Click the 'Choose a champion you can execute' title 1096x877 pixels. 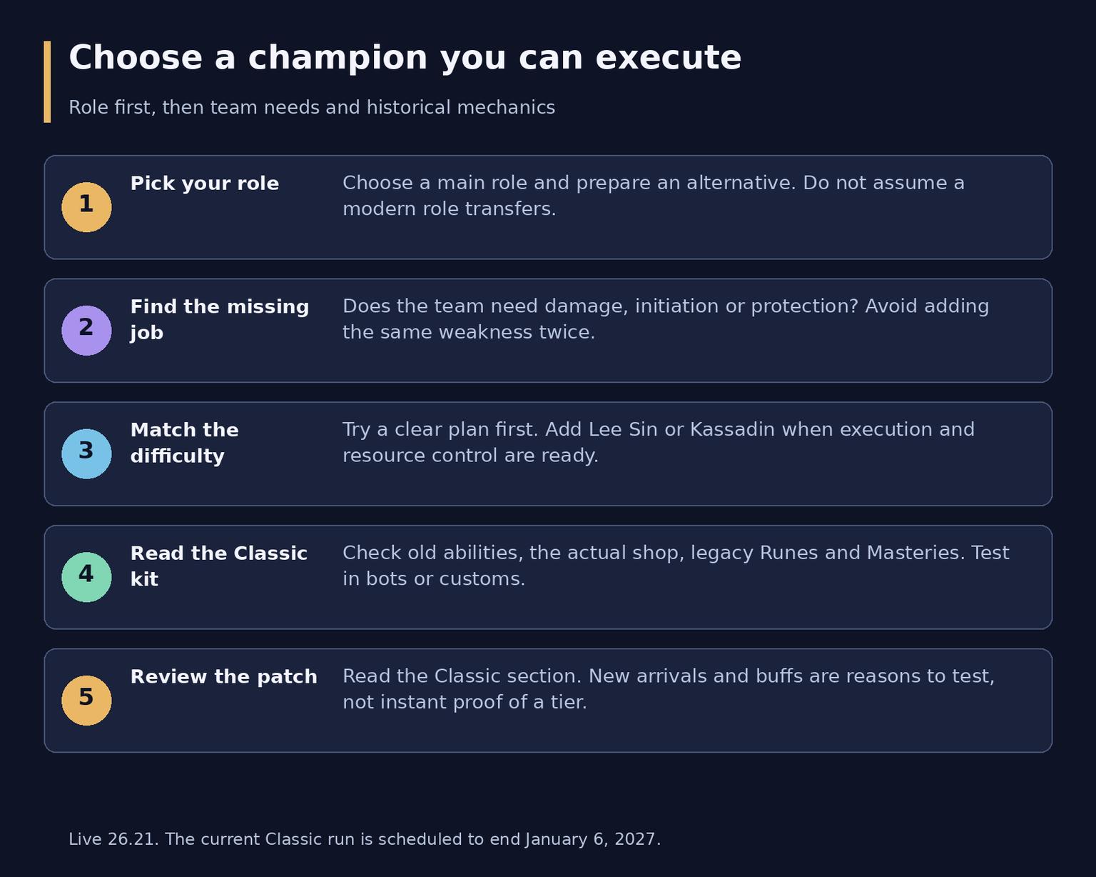405,58
